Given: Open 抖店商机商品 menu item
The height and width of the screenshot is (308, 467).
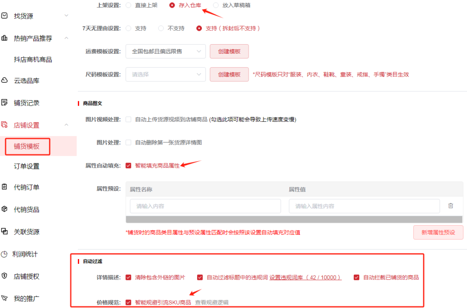Looking at the screenshot, I should (x=33, y=60).
